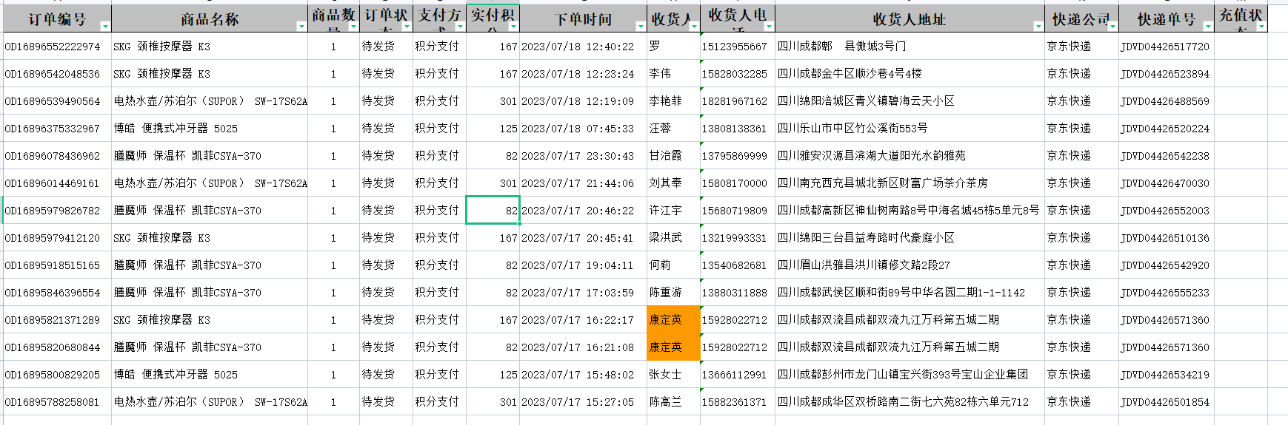This screenshot has height=425, width=1288.
Task: Click recipient name cell 刘其奉
Action: 673,183
